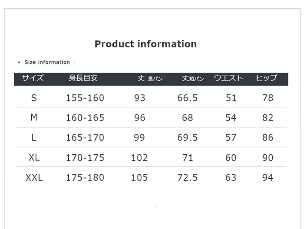Viewport: 304px width, 229px height.
Task: Click the ヒップ column header
Action: click(266, 79)
